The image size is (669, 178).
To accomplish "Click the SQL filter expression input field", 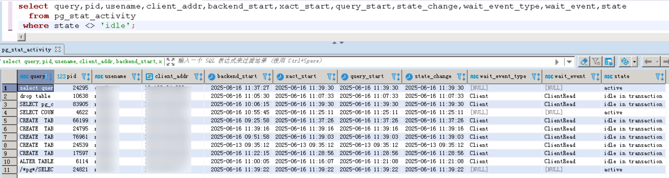I will point(363,61).
